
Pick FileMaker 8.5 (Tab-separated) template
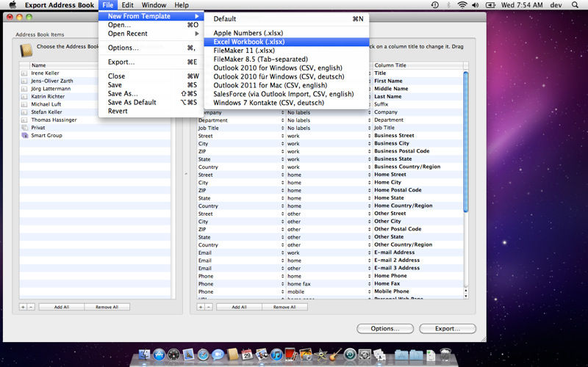pos(287,59)
